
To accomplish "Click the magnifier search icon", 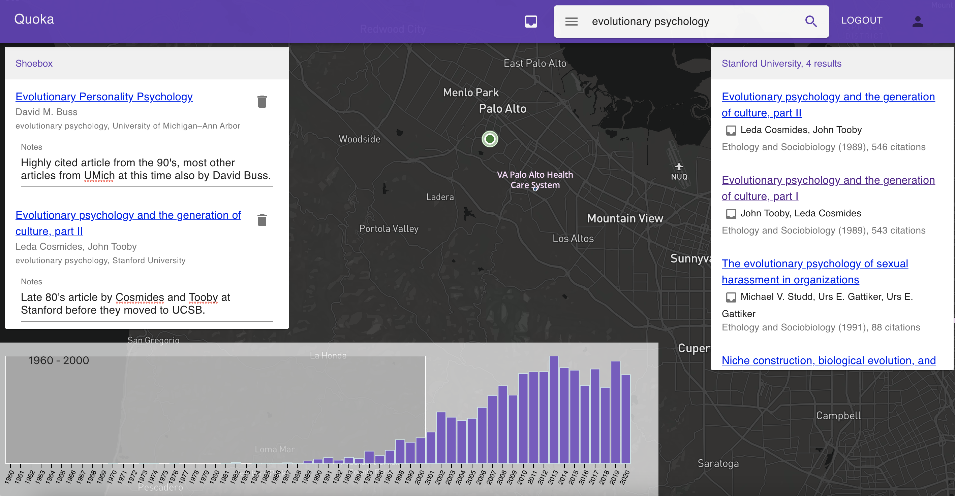I will point(811,22).
